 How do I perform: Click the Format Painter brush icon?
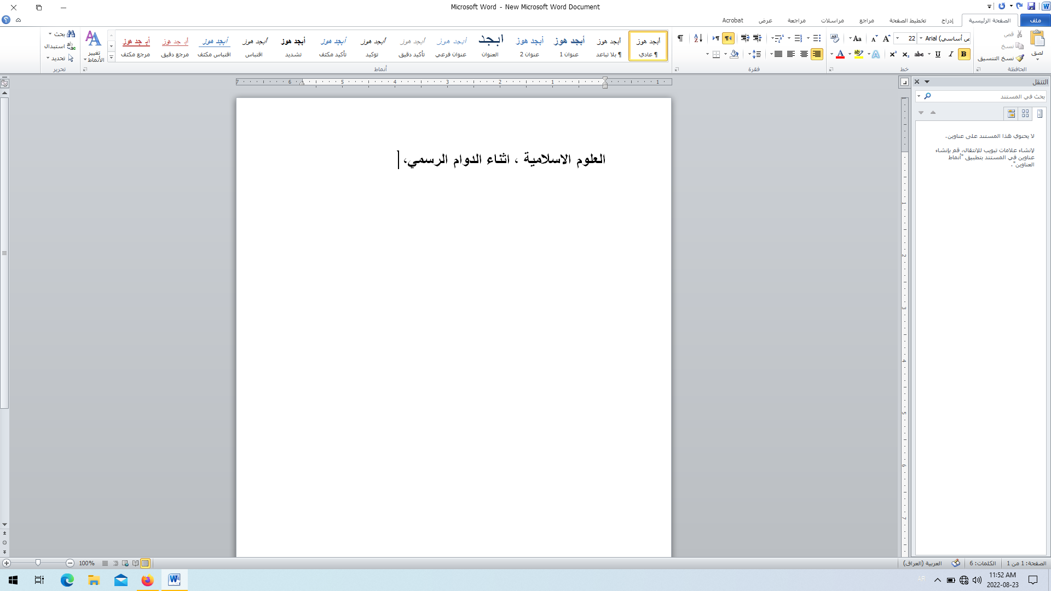click(x=1020, y=58)
